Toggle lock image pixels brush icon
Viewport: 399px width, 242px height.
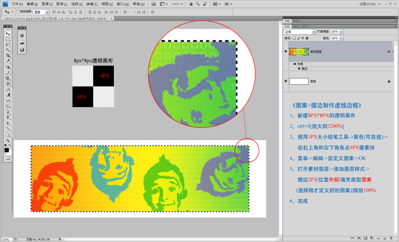pos(298,38)
